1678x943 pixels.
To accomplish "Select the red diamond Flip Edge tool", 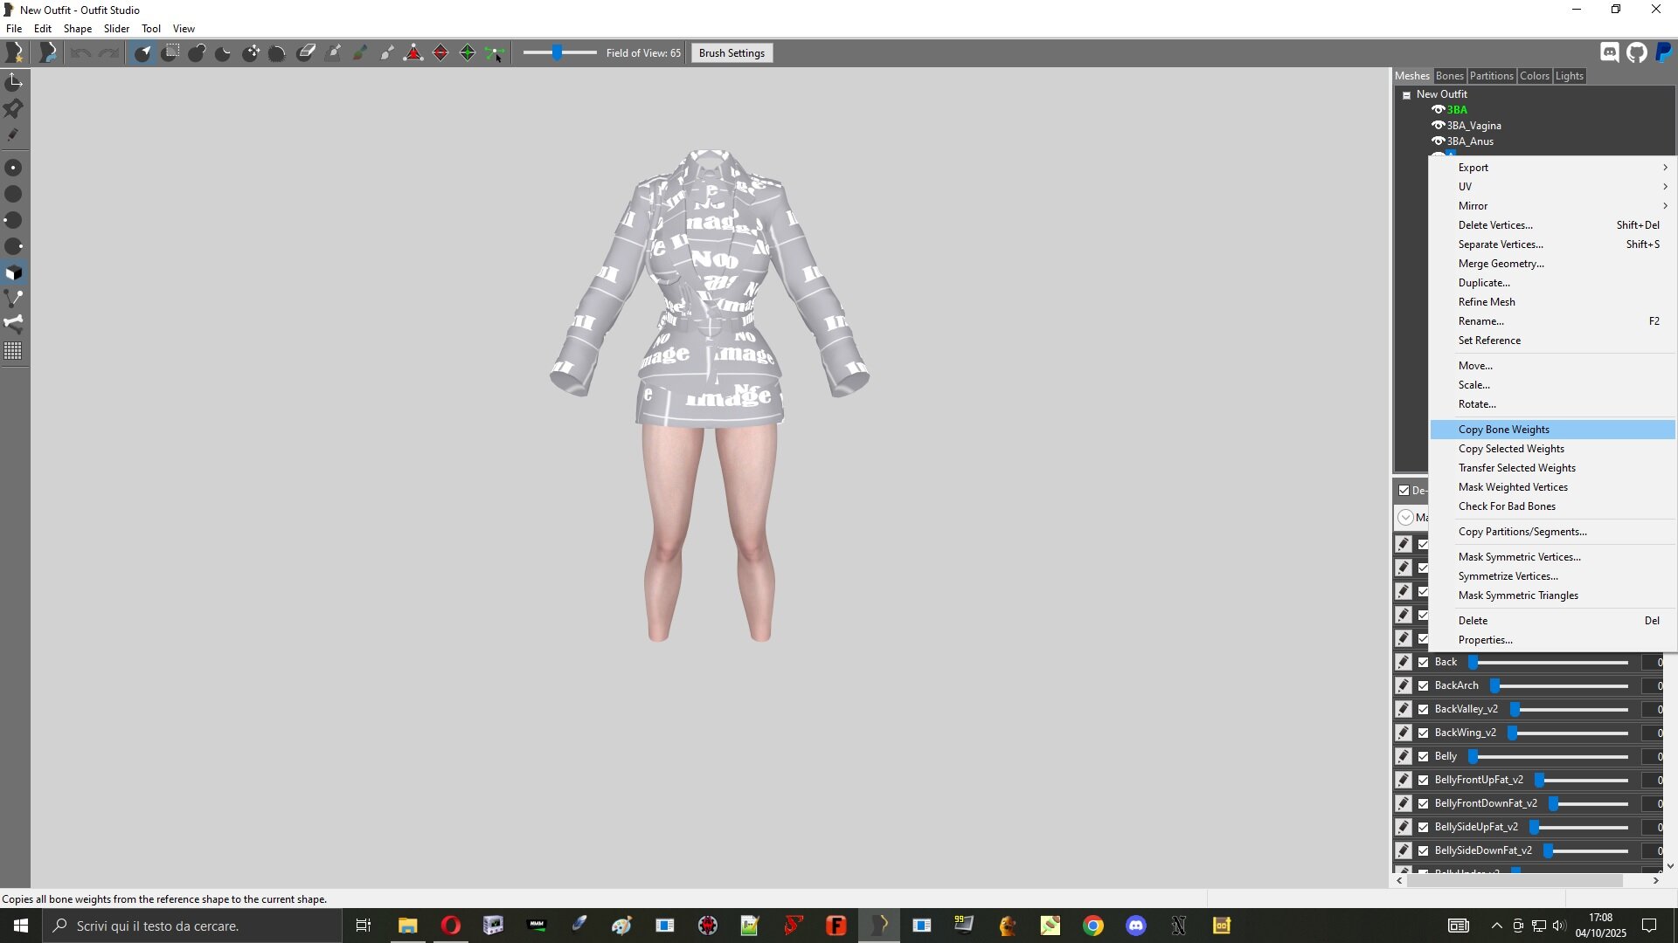I will (440, 53).
